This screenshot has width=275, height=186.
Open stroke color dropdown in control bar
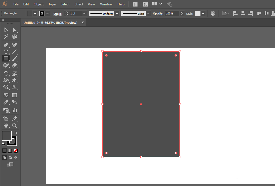(48, 14)
